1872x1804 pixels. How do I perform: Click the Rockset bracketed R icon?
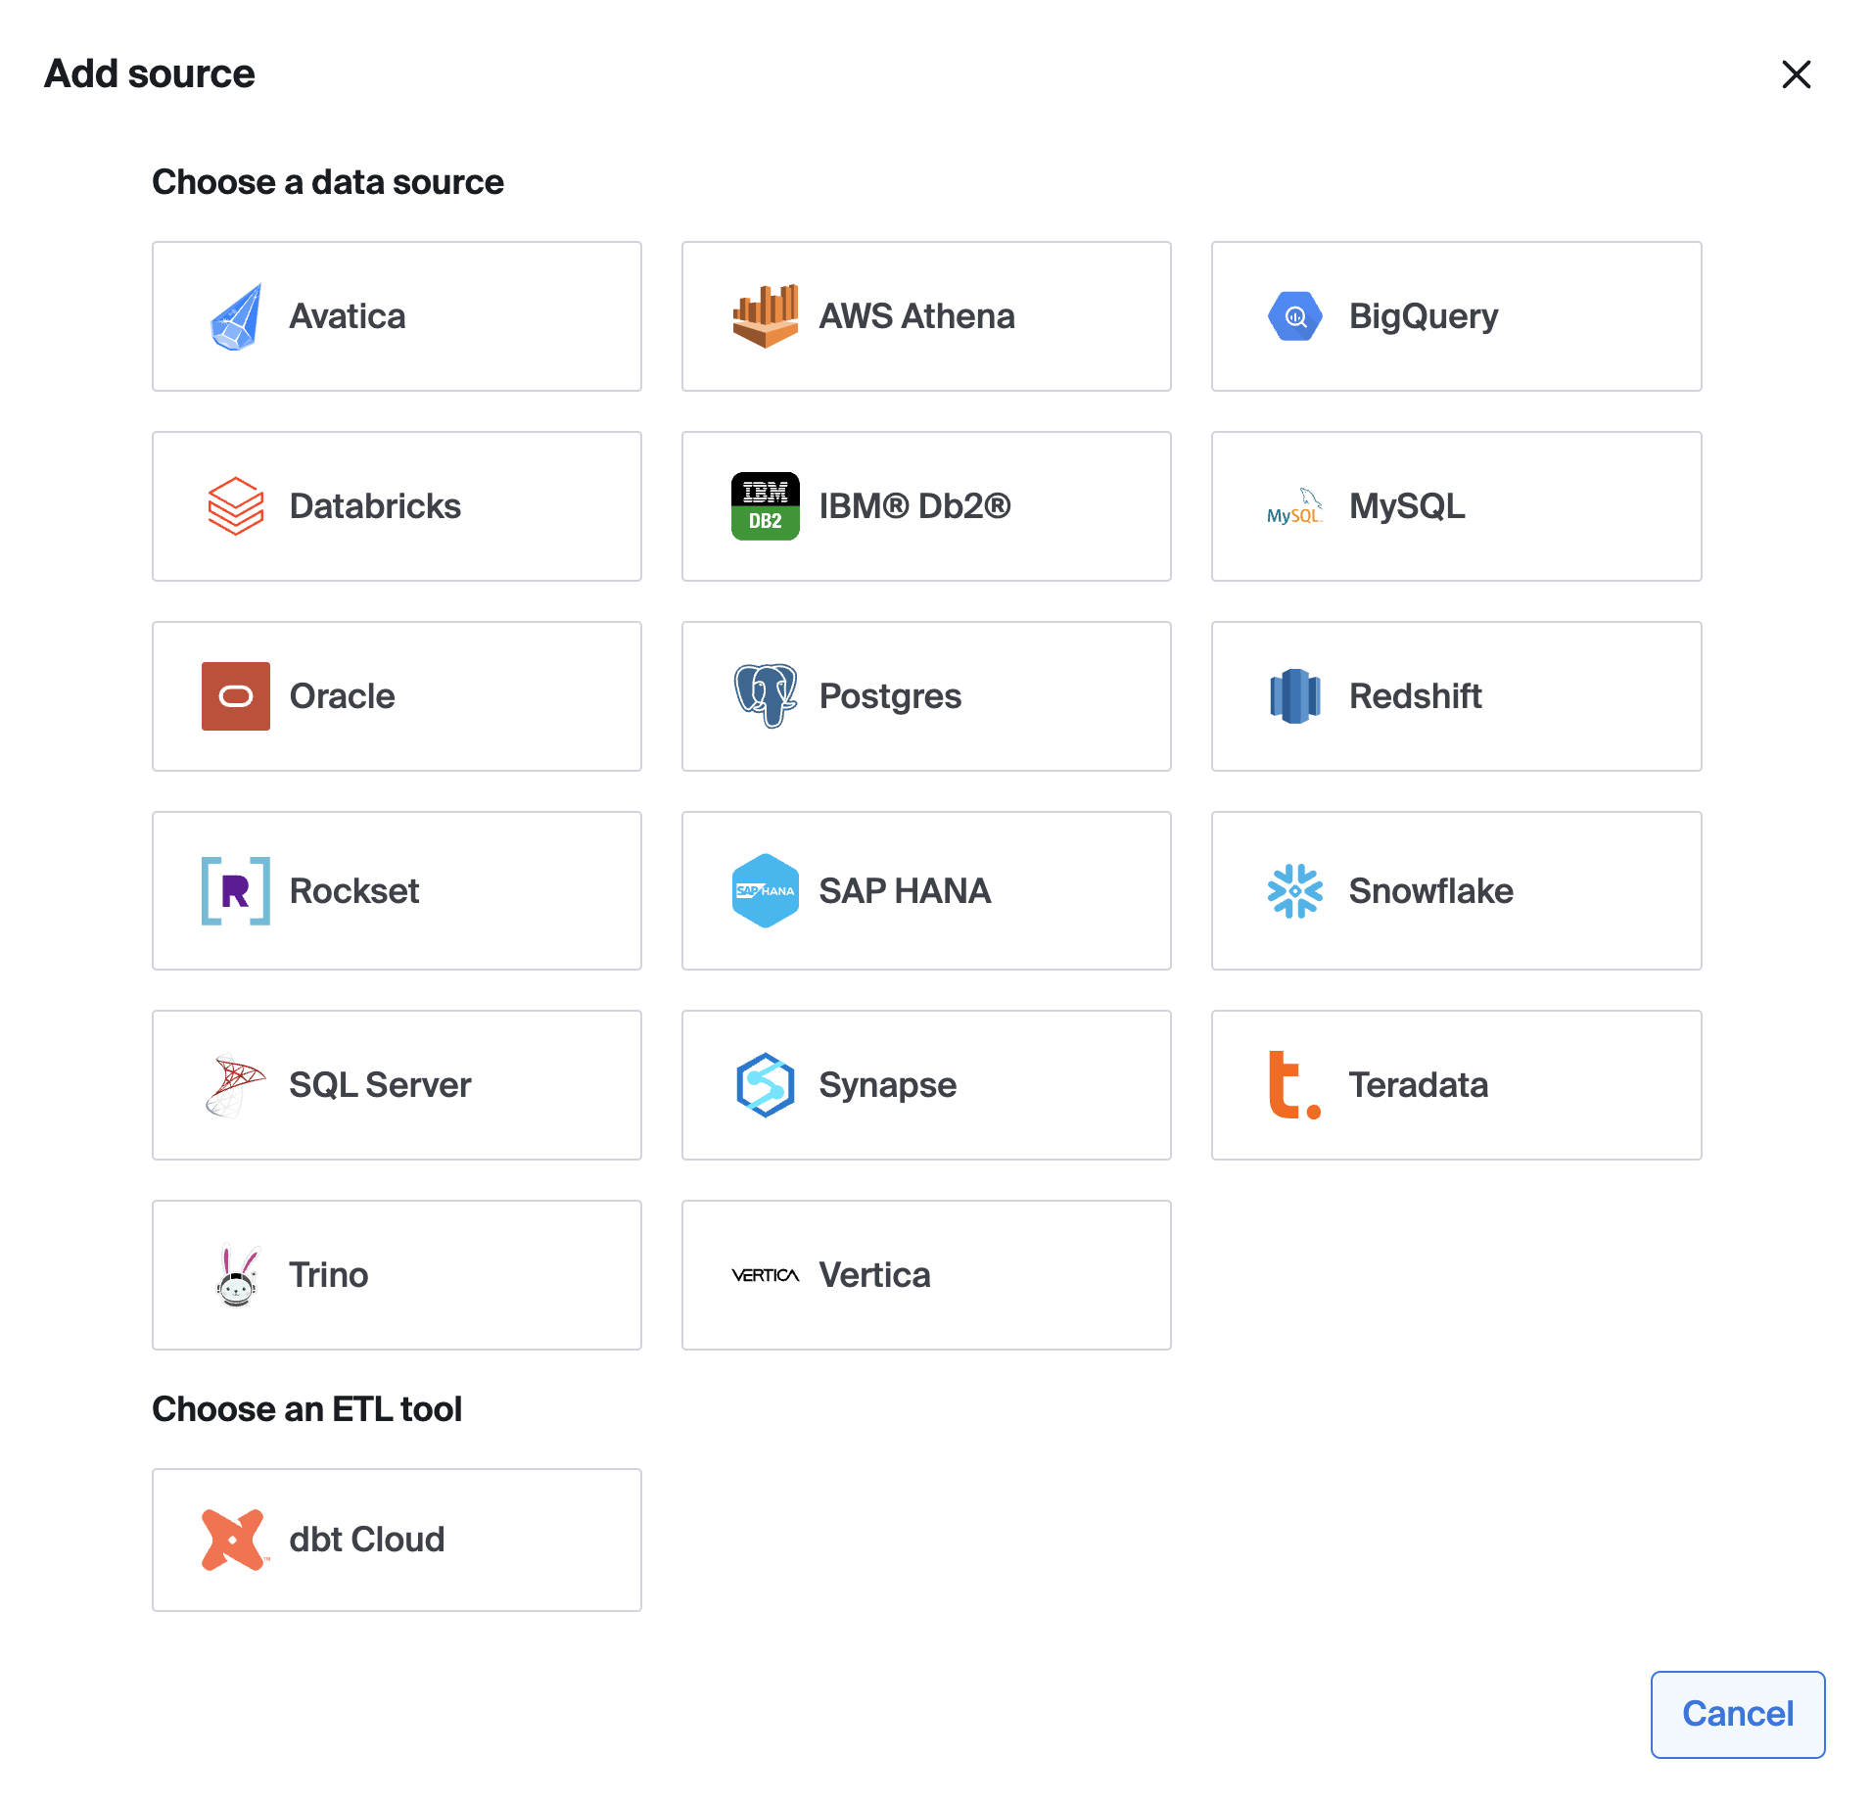236,890
